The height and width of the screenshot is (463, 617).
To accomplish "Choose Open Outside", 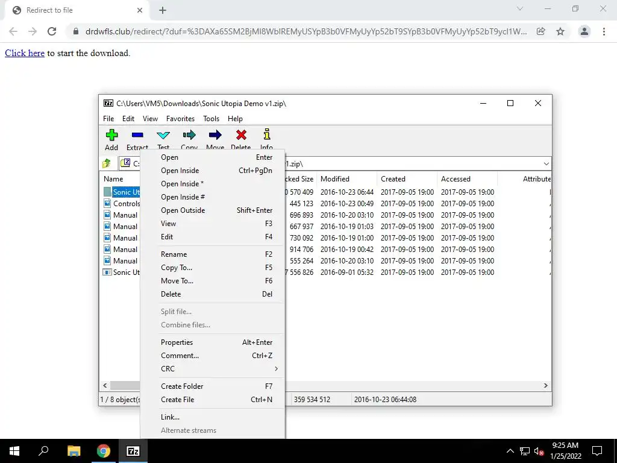I will pyautogui.click(x=213, y=210).
